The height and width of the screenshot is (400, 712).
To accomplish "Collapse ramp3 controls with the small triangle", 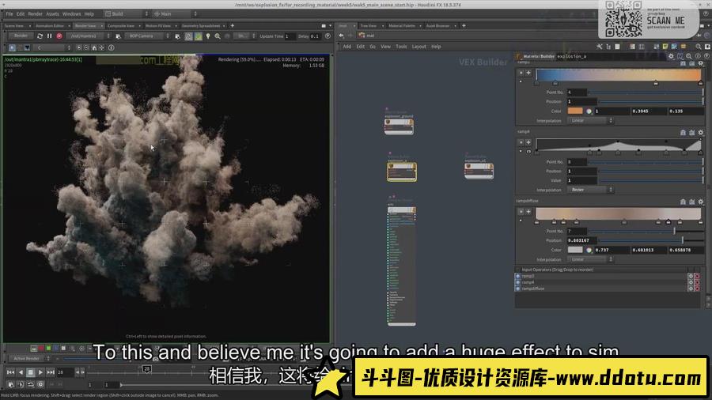I will coord(521,81).
